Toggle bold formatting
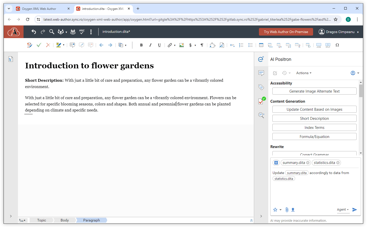The width and height of the screenshot is (367, 227). (141, 45)
